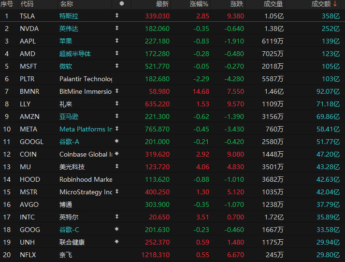Sort by the 涨跌 column header
The height and width of the screenshot is (262, 345).
(237, 4)
